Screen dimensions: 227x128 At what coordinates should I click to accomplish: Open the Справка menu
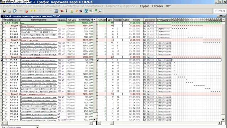tap(157, 6)
